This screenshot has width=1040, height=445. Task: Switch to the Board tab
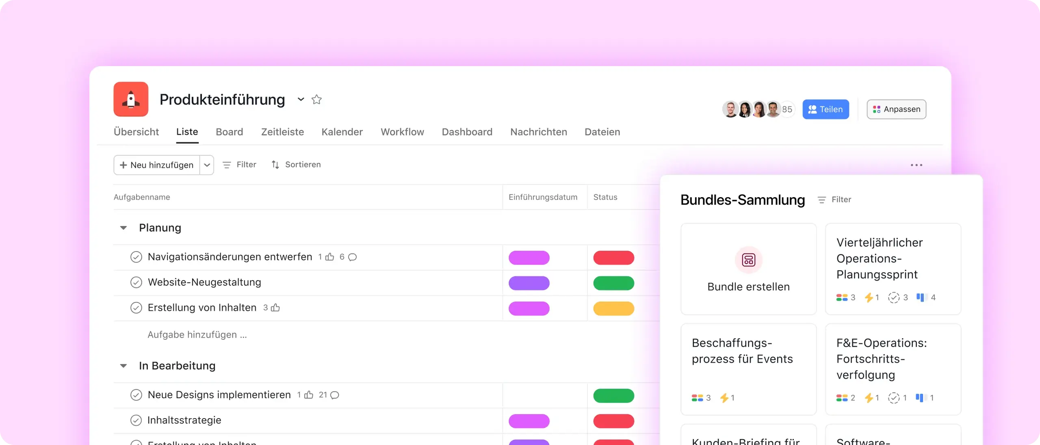click(x=229, y=132)
